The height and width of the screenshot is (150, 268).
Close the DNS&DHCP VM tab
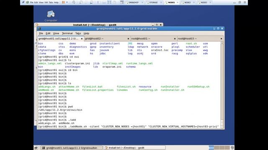[142, 2]
